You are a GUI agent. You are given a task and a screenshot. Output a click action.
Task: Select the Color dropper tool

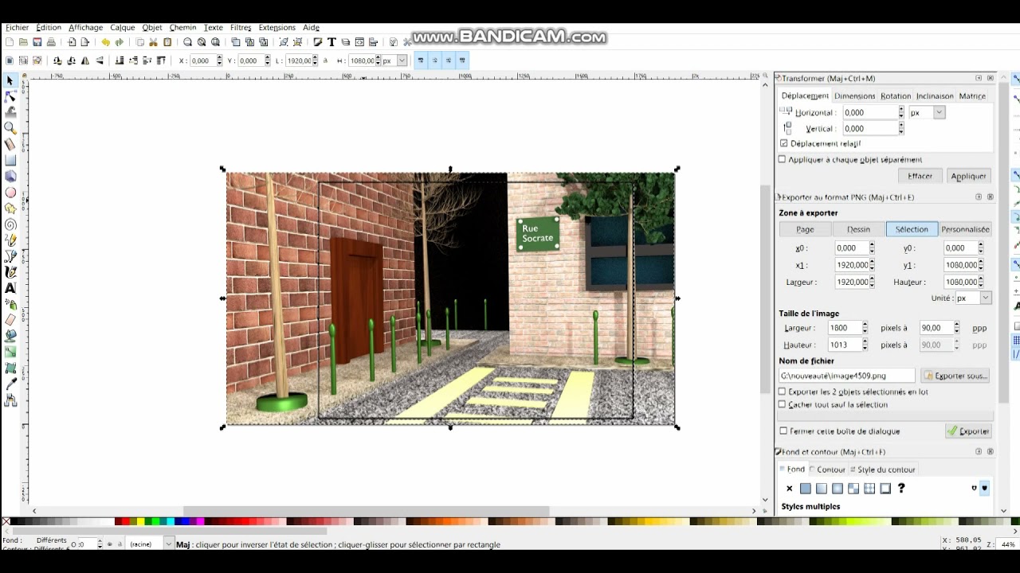coord(10,384)
